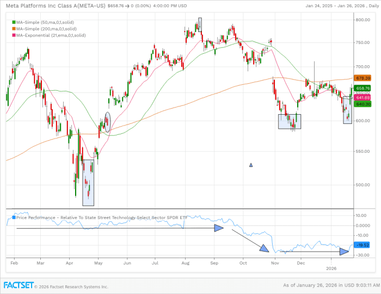Click the blue -19.52 relative performance tag
Viewport: 381px width, 294px height.
coord(362,245)
